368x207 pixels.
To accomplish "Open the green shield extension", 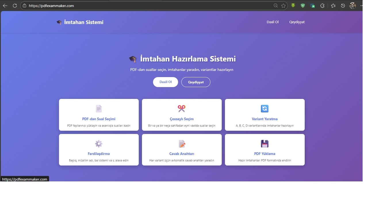I will [303, 5].
